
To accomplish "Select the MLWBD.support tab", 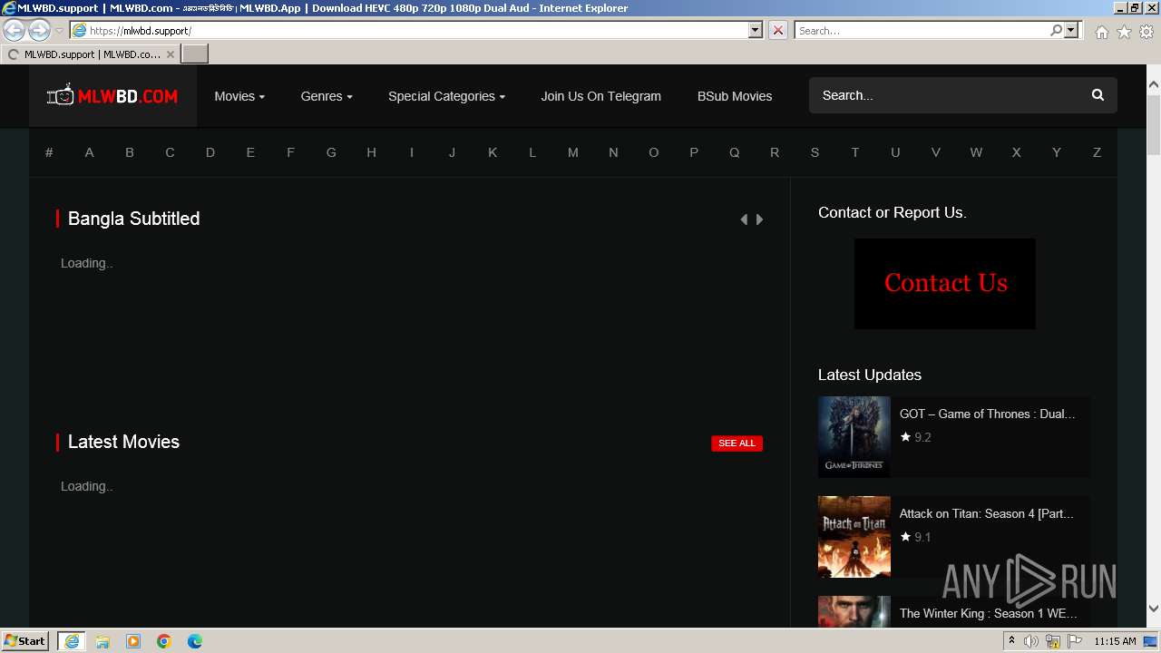I will click(x=91, y=54).
